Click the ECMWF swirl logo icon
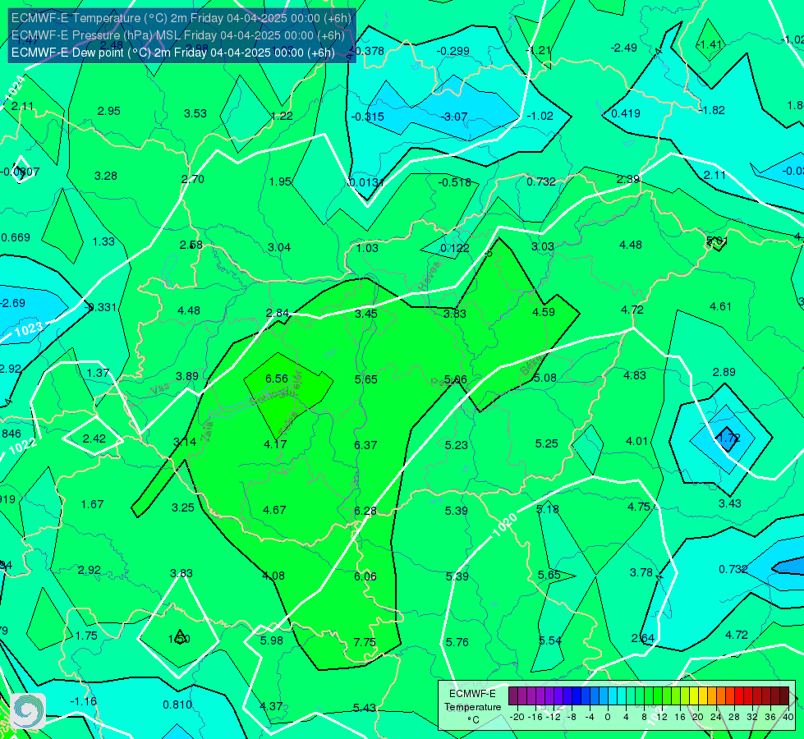The width and height of the screenshot is (804, 739). tap(27, 711)
